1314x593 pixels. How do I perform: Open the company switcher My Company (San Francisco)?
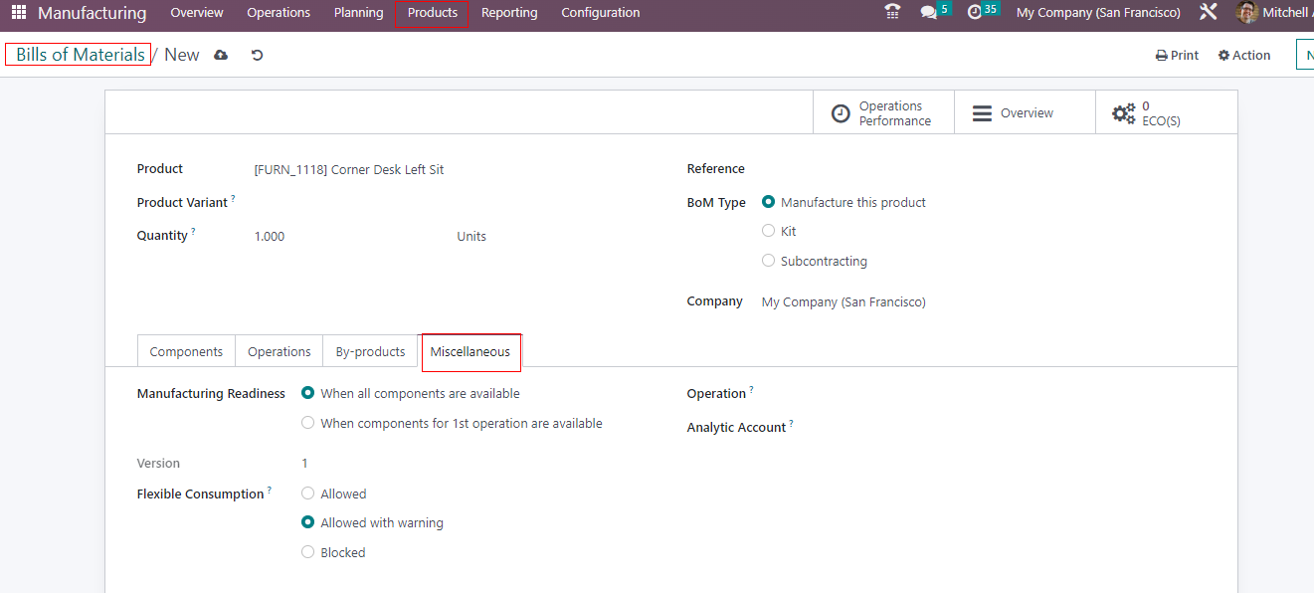click(1098, 13)
